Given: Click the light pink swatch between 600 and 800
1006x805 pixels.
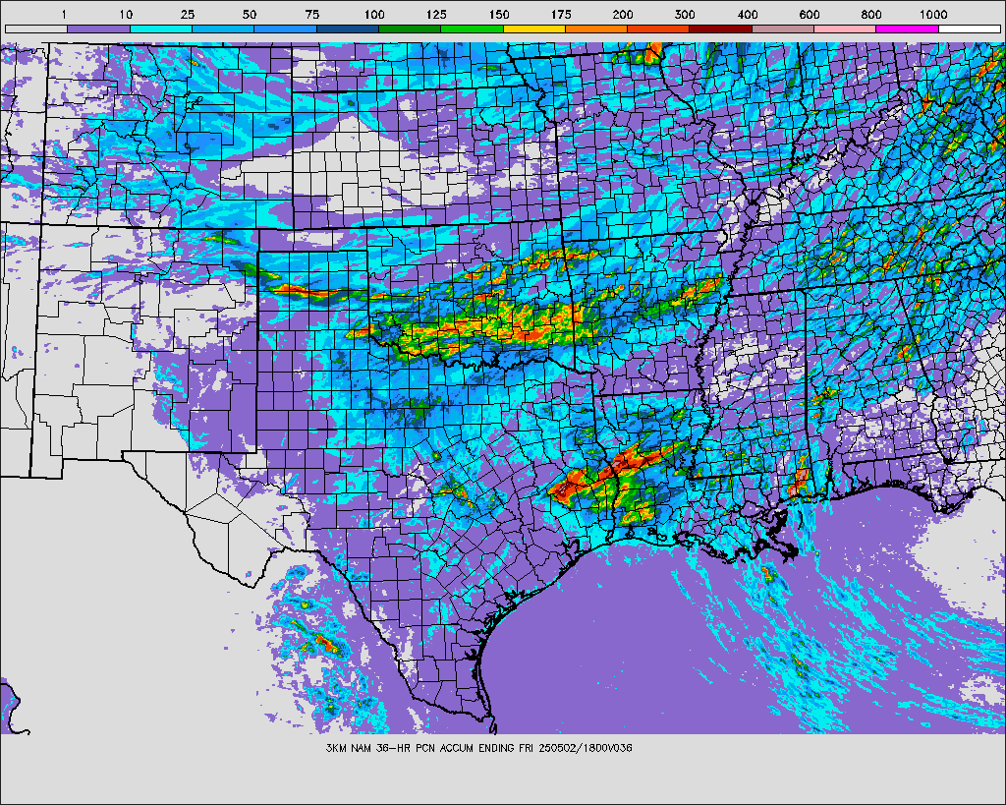Looking at the screenshot, I should click(846, 29).
